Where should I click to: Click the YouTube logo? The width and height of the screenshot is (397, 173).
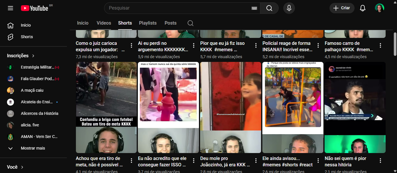[x=34, y=8]
